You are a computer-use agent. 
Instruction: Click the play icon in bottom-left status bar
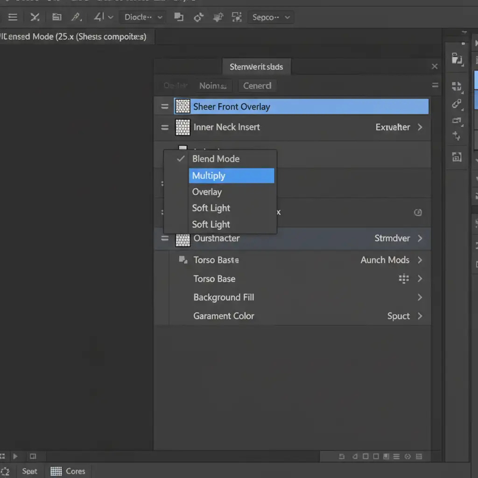coord(15,456)
